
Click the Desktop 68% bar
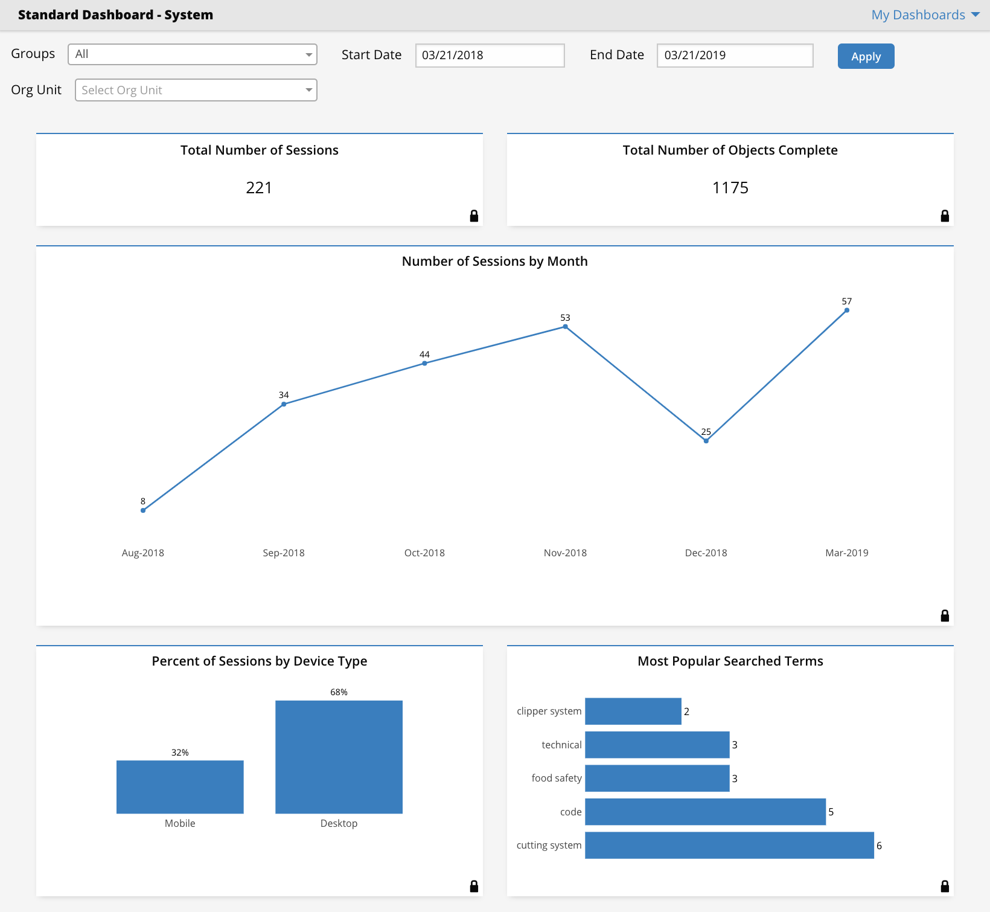pos(339,757)
